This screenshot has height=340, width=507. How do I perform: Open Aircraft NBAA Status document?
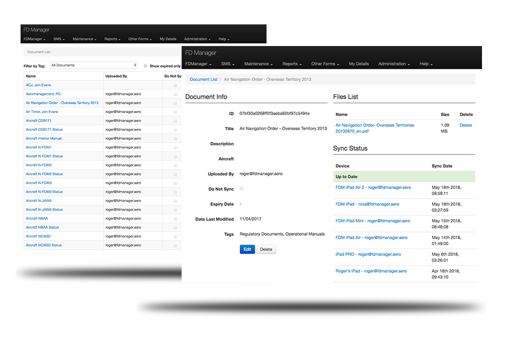[x=42, y=227]
